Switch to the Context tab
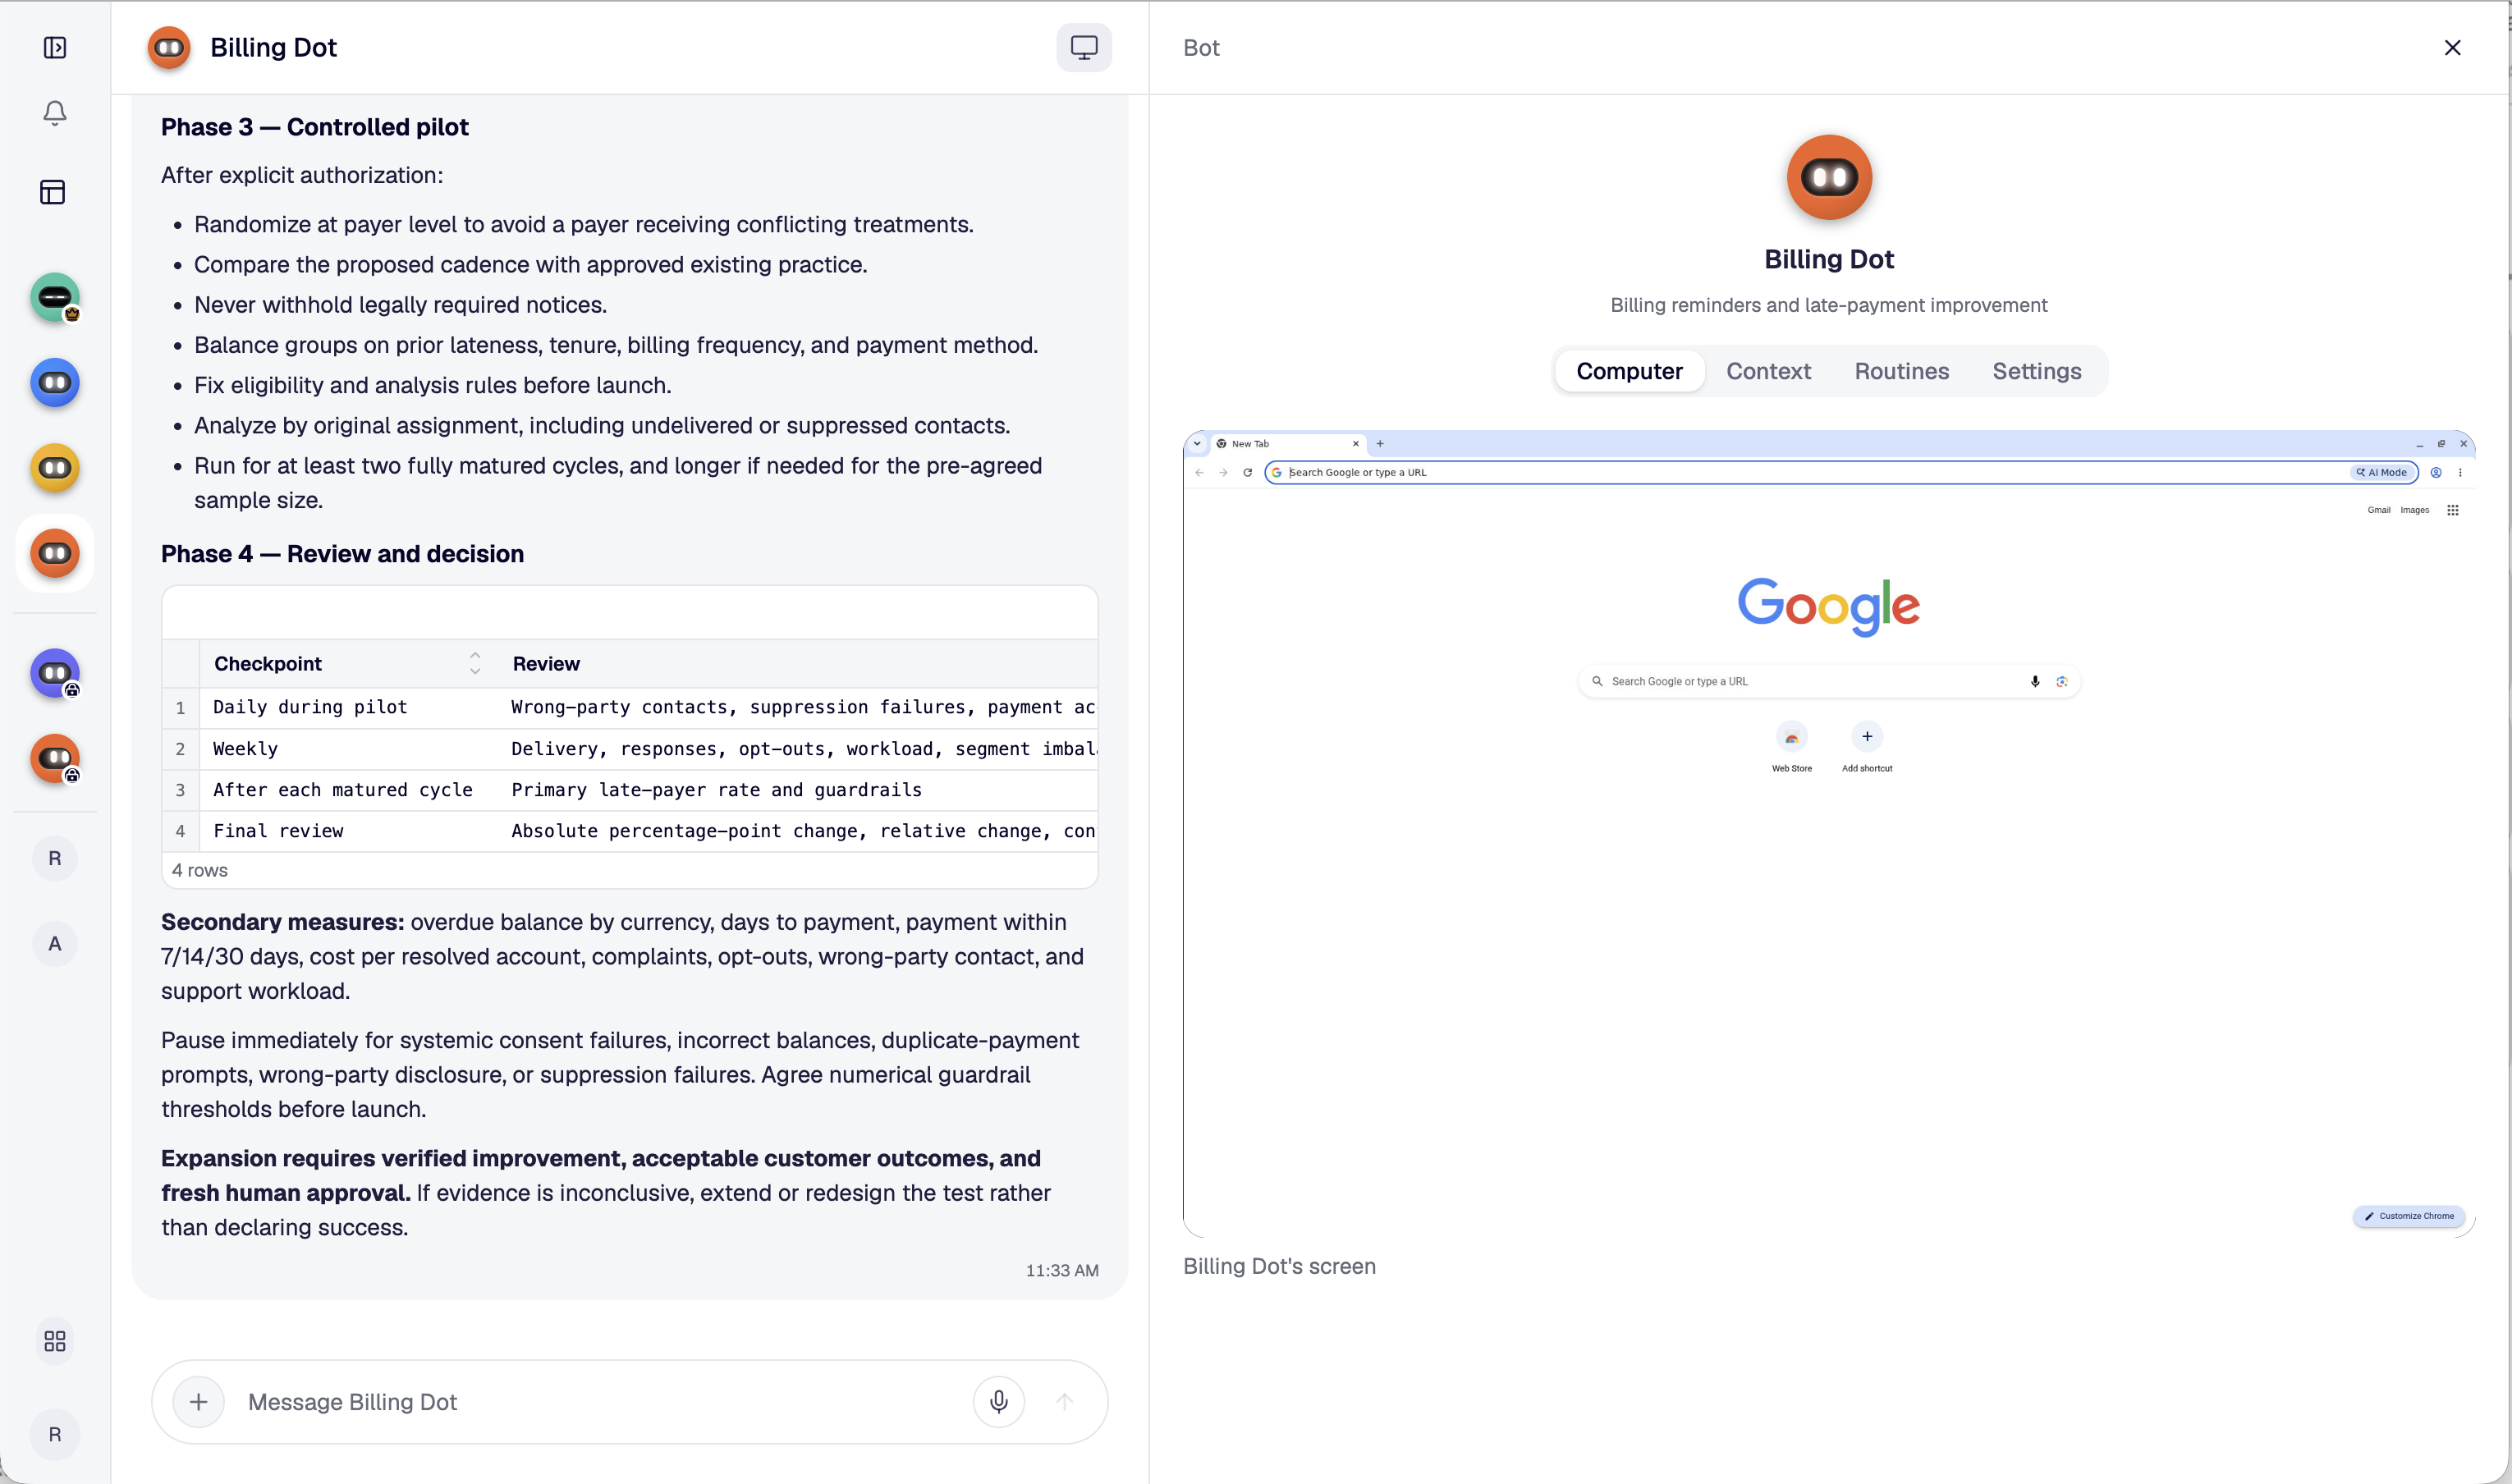 [x=1768, y=371]
